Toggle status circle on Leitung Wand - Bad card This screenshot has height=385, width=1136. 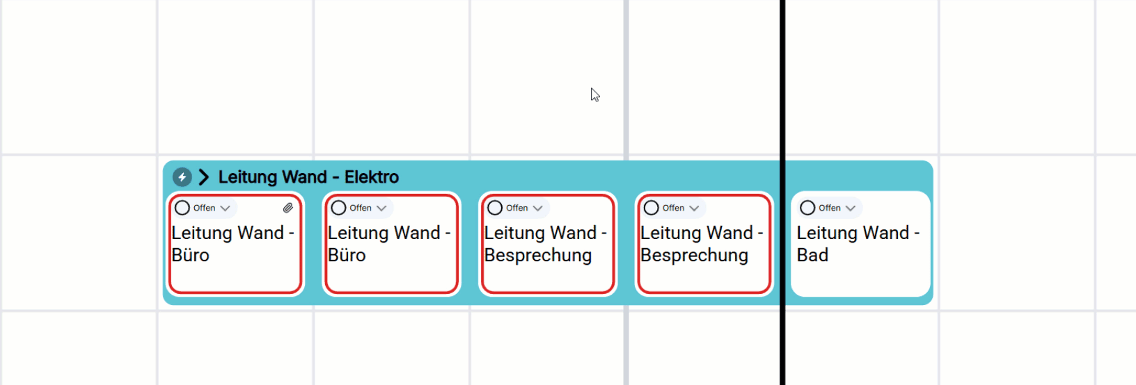807,208
